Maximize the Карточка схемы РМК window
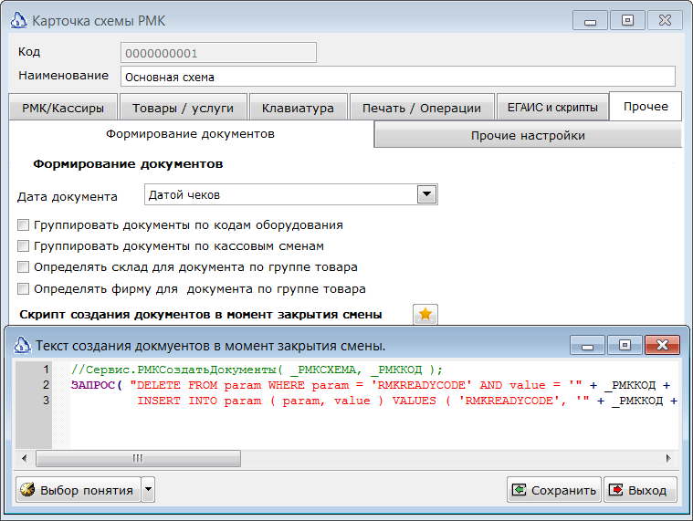 [627, 20]
